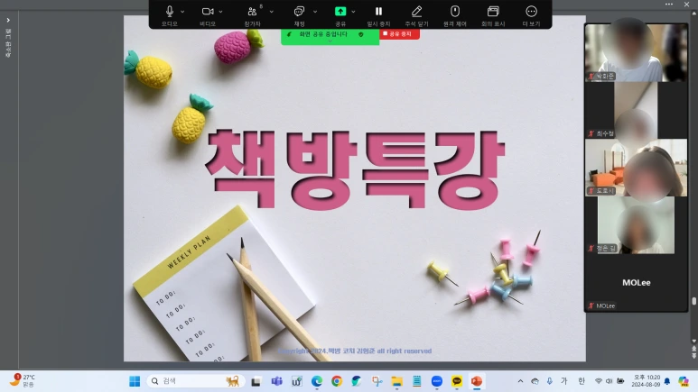
Task: Show hidden system tray icons
Action: click(x=520, y=381)
